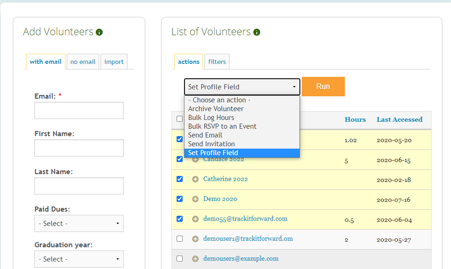Expand plus icon beside demouser1@trackitforward.om
451x269 pixels.
195,239
